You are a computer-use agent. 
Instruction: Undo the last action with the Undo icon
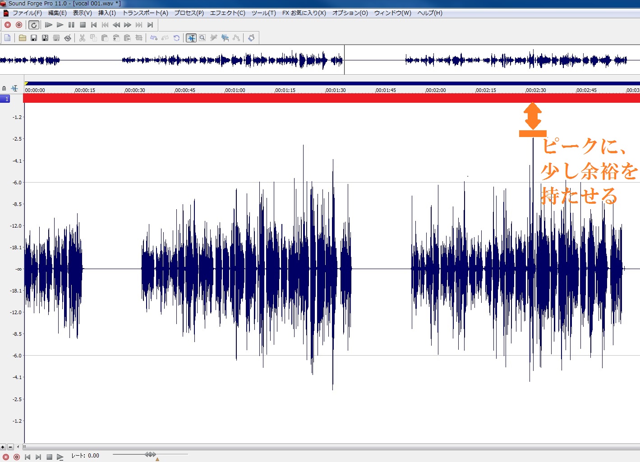click(154, 38)
